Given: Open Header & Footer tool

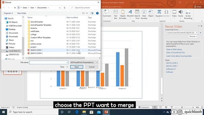Looking at the screenshot, I should coord(123,14).
